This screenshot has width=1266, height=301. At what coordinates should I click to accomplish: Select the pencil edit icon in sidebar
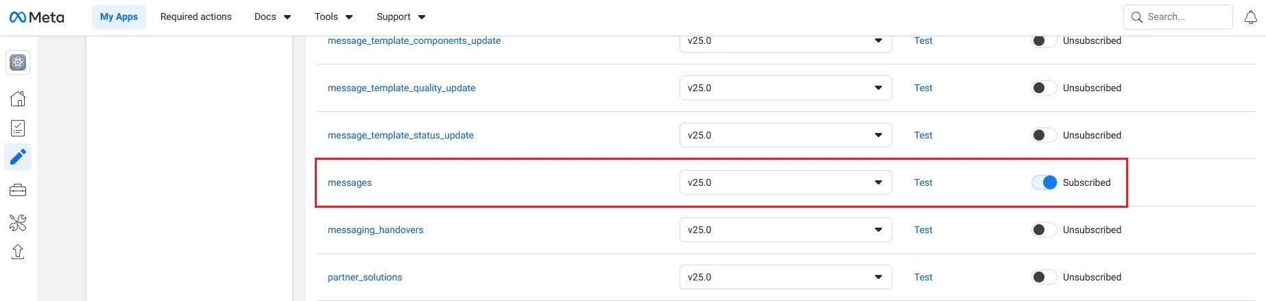pos(19,157)
